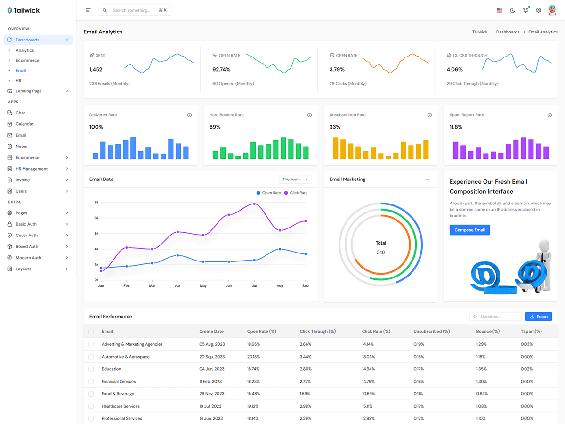Check the select-all checkbox in table header
The image size is (565, 424).
point(91,332)
